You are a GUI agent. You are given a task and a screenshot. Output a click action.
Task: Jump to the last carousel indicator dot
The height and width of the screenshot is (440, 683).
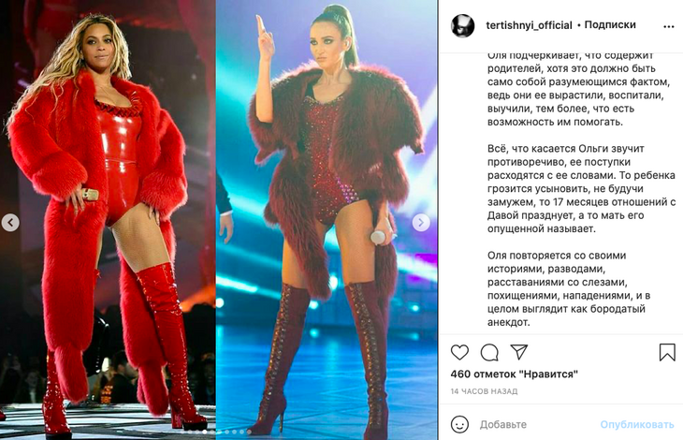point(249,432)
